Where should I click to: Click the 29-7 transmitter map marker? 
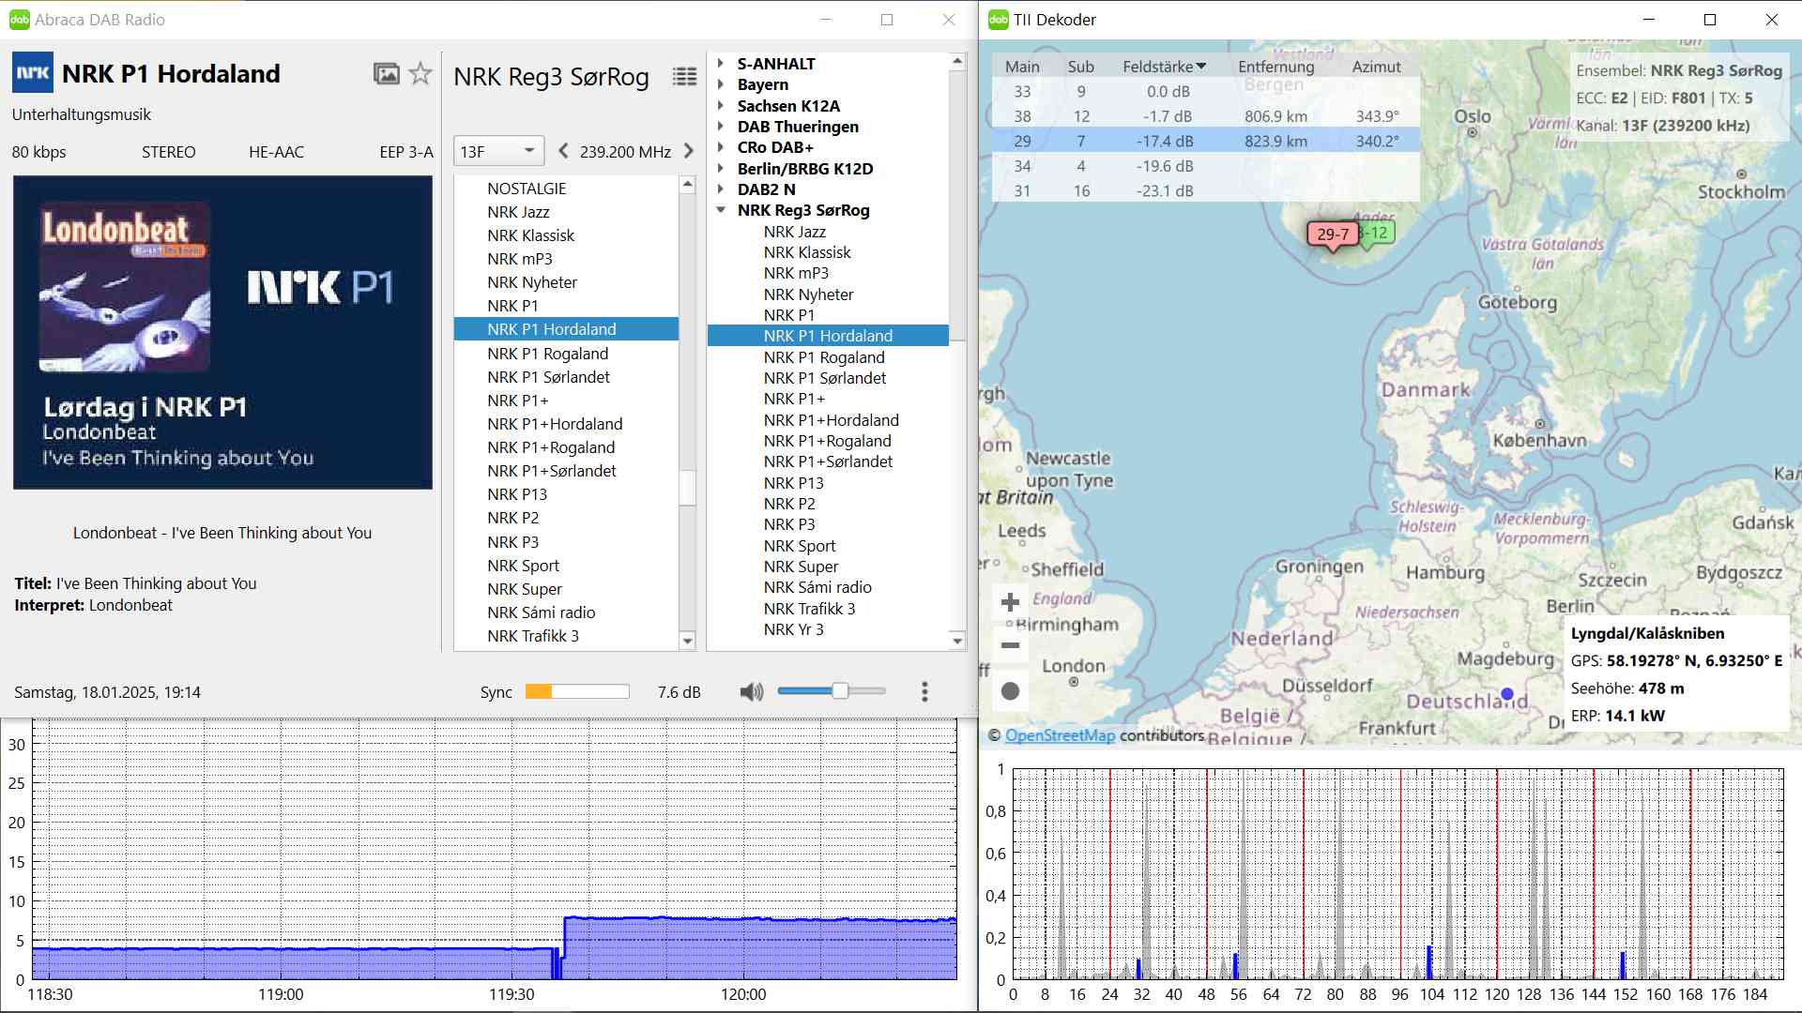coord(1333,234)
